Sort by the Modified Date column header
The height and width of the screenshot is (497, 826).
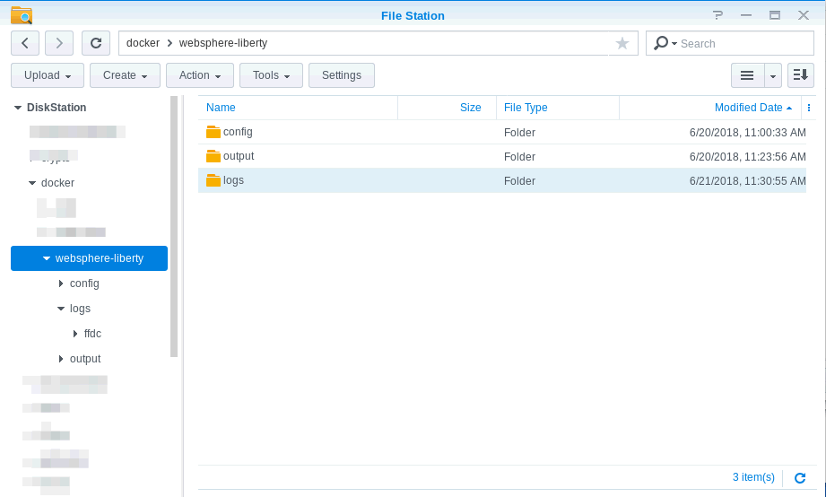coord(747,108)
